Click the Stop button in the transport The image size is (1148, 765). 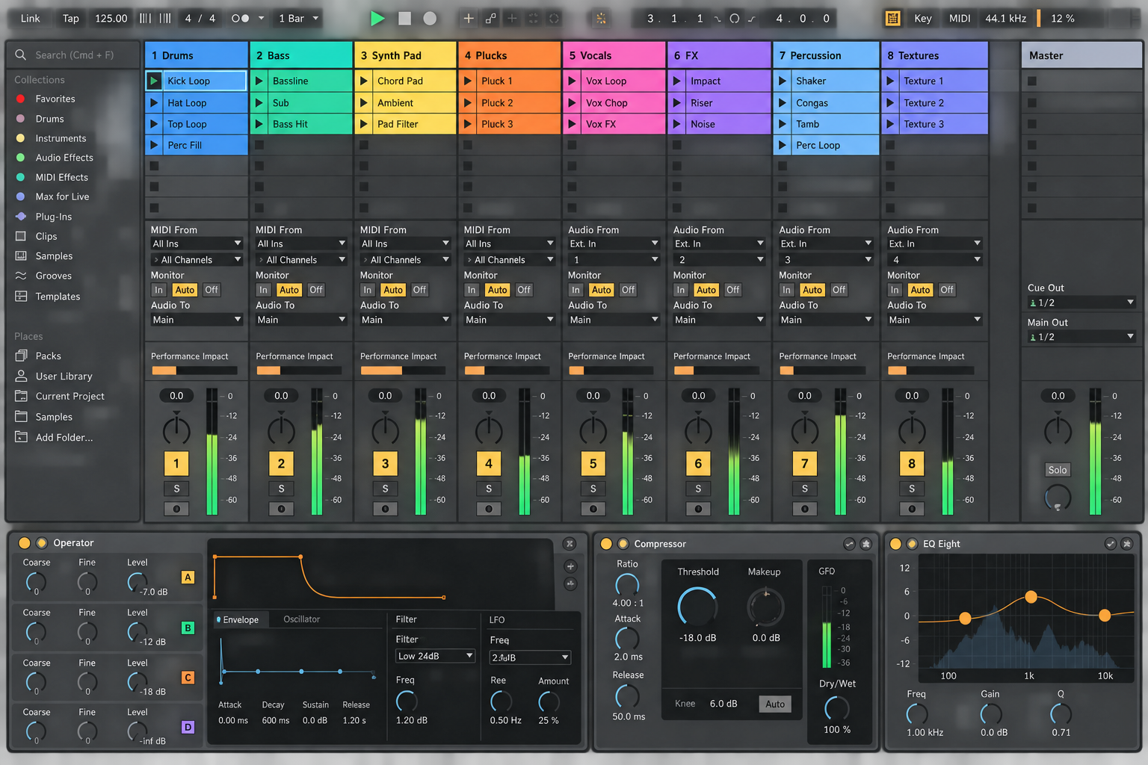click(404, 18)
